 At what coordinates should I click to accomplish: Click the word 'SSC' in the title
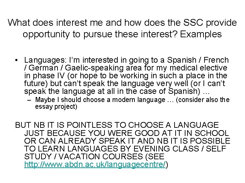pyautogui.click(x=193, y=23)
